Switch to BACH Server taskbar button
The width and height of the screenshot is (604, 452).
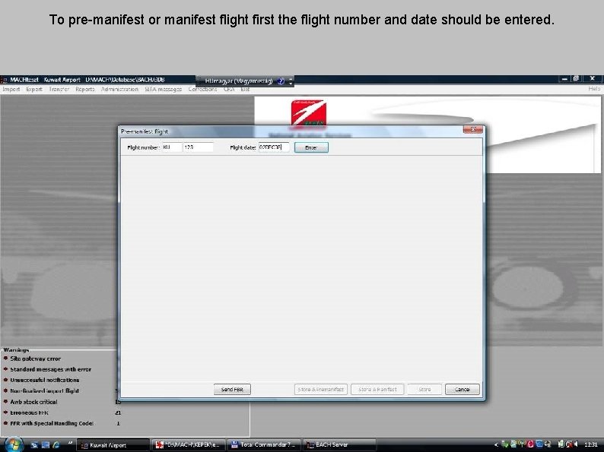[339, 444]
